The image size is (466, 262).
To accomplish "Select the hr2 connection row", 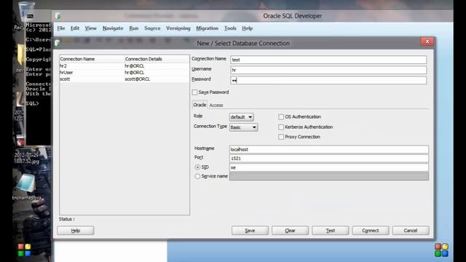I will click(x=125, y=66).
